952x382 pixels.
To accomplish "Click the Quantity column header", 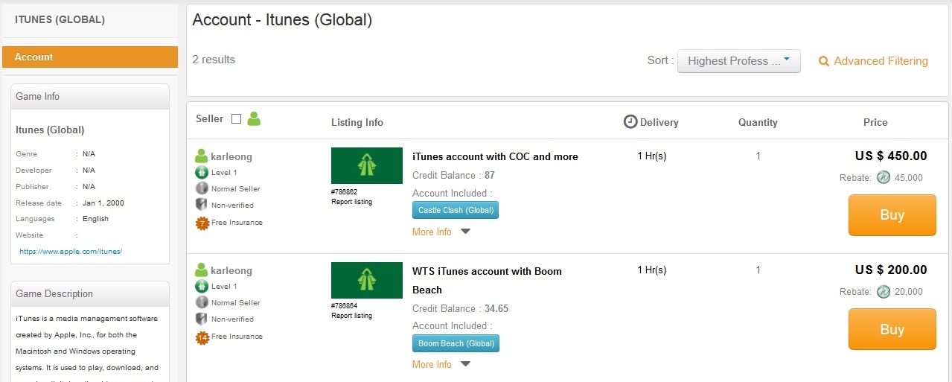I will coord(758,122).
